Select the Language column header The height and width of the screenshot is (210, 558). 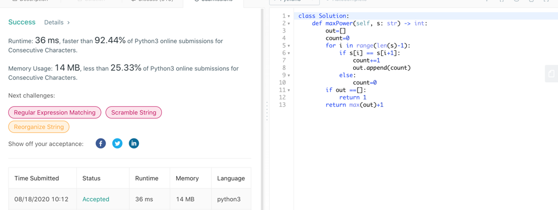[x=231, y=178]
